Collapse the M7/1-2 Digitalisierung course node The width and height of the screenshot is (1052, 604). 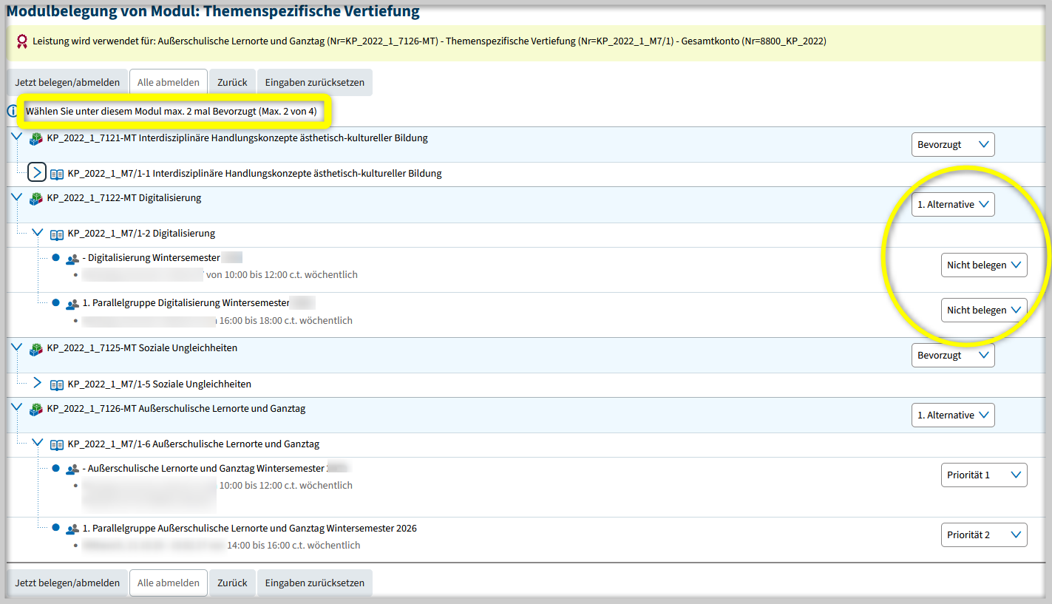coord(37,233)
